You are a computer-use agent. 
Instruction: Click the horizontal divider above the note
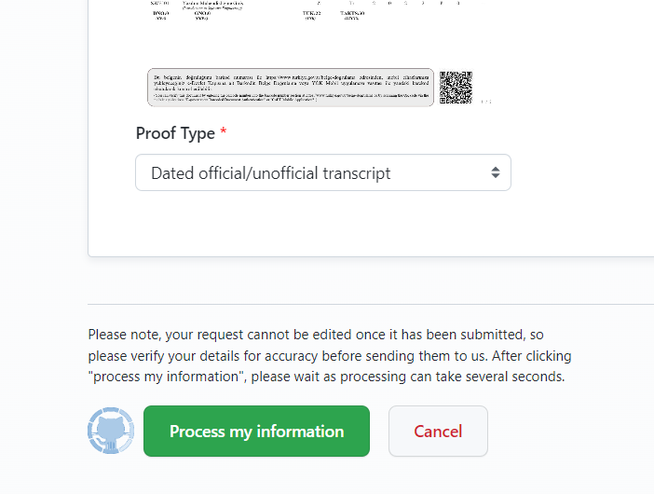pos(371,304)
